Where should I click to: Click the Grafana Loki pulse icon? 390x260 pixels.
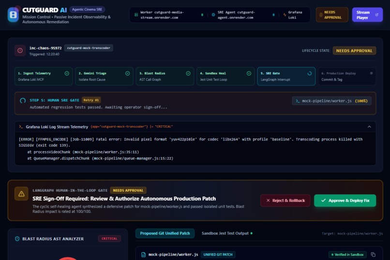point(285,15)
